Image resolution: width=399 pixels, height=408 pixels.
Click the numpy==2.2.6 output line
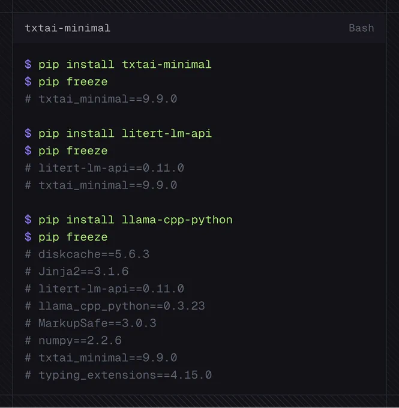point(73,341)
